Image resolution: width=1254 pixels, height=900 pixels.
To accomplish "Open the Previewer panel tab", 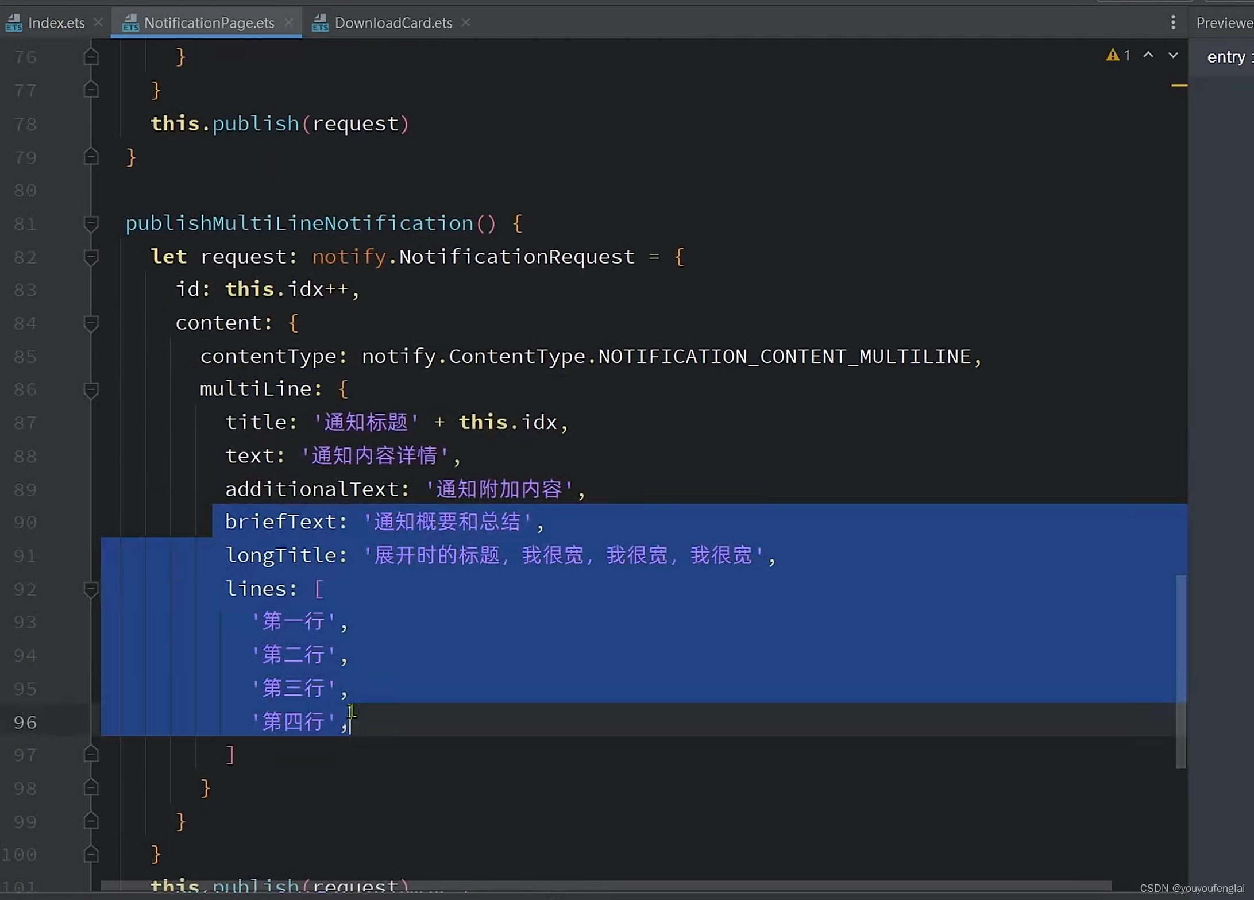I will click(1224, 22).
